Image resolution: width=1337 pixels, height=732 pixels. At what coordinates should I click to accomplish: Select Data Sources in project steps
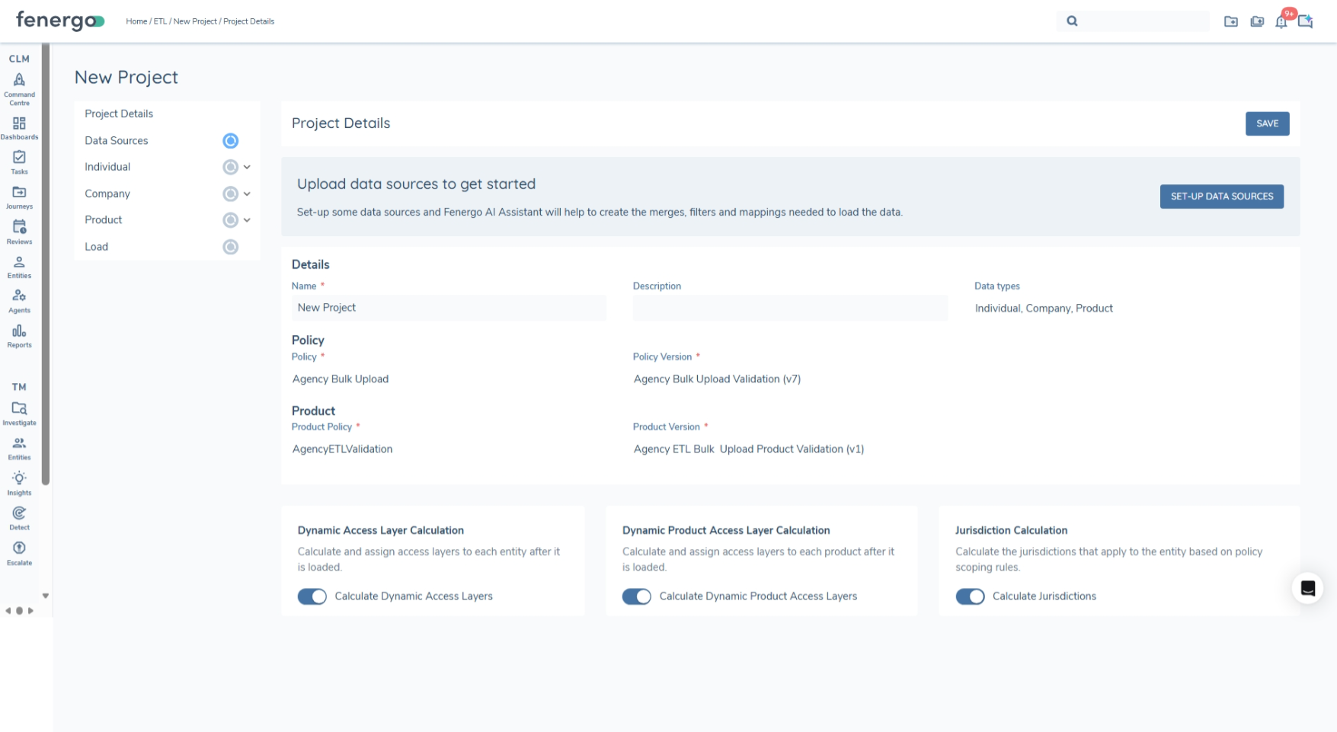(117, 141)
